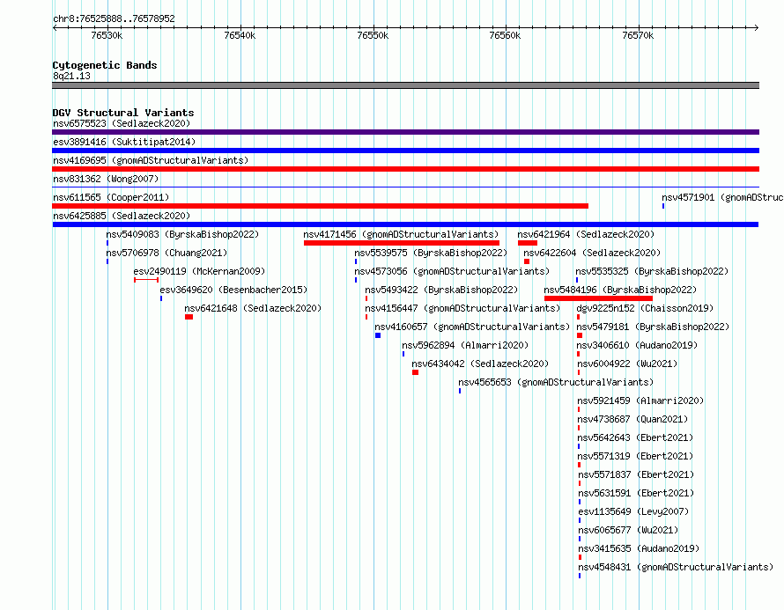
Task: Open nsv4573056 (gnomADStructuralVariants) label
Action: coord(452,271)
